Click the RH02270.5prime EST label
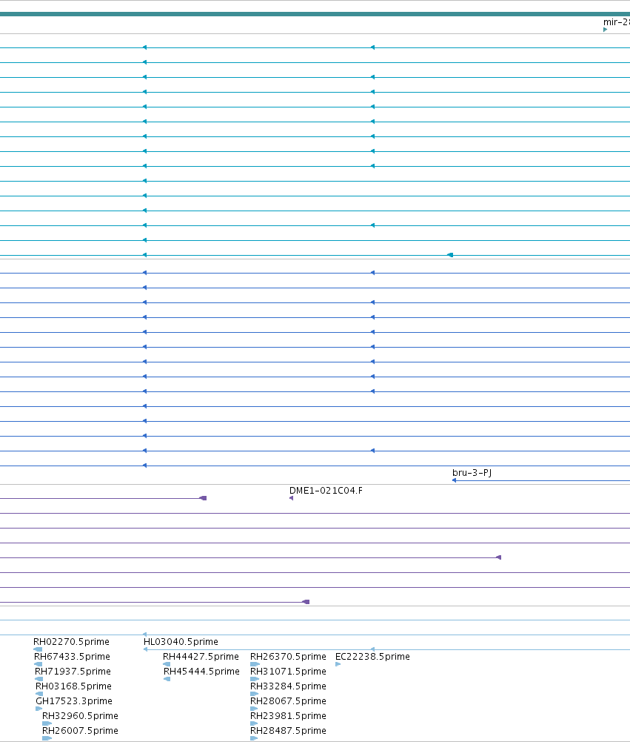Image resolution: width=630 pixels, height=742 pixels. pyautogui.click(x=71, y=642)
